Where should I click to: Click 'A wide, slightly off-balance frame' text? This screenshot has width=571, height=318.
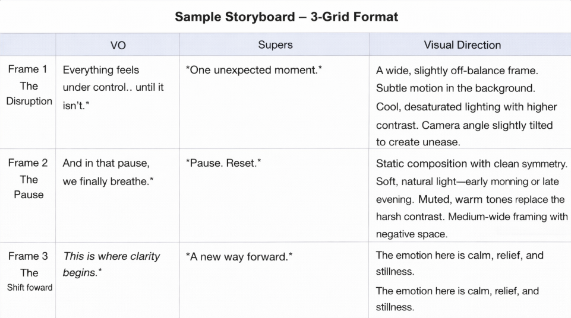pos(457,71)
